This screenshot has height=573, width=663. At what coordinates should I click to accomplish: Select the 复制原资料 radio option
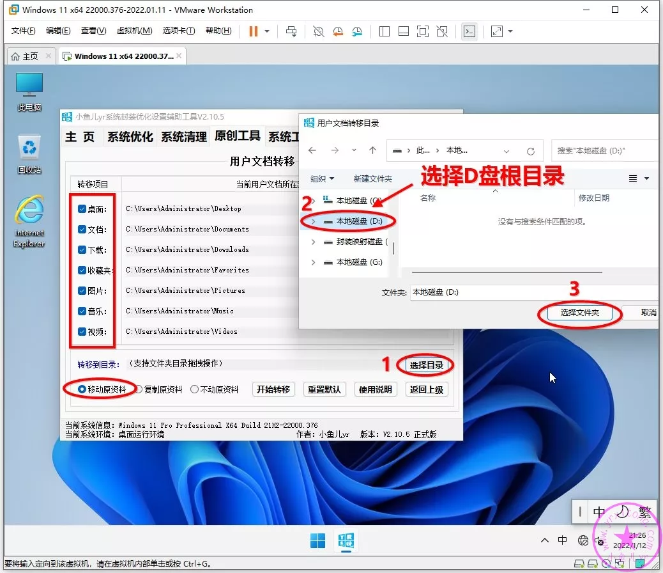pyautogui.click(x=141, y=388)
